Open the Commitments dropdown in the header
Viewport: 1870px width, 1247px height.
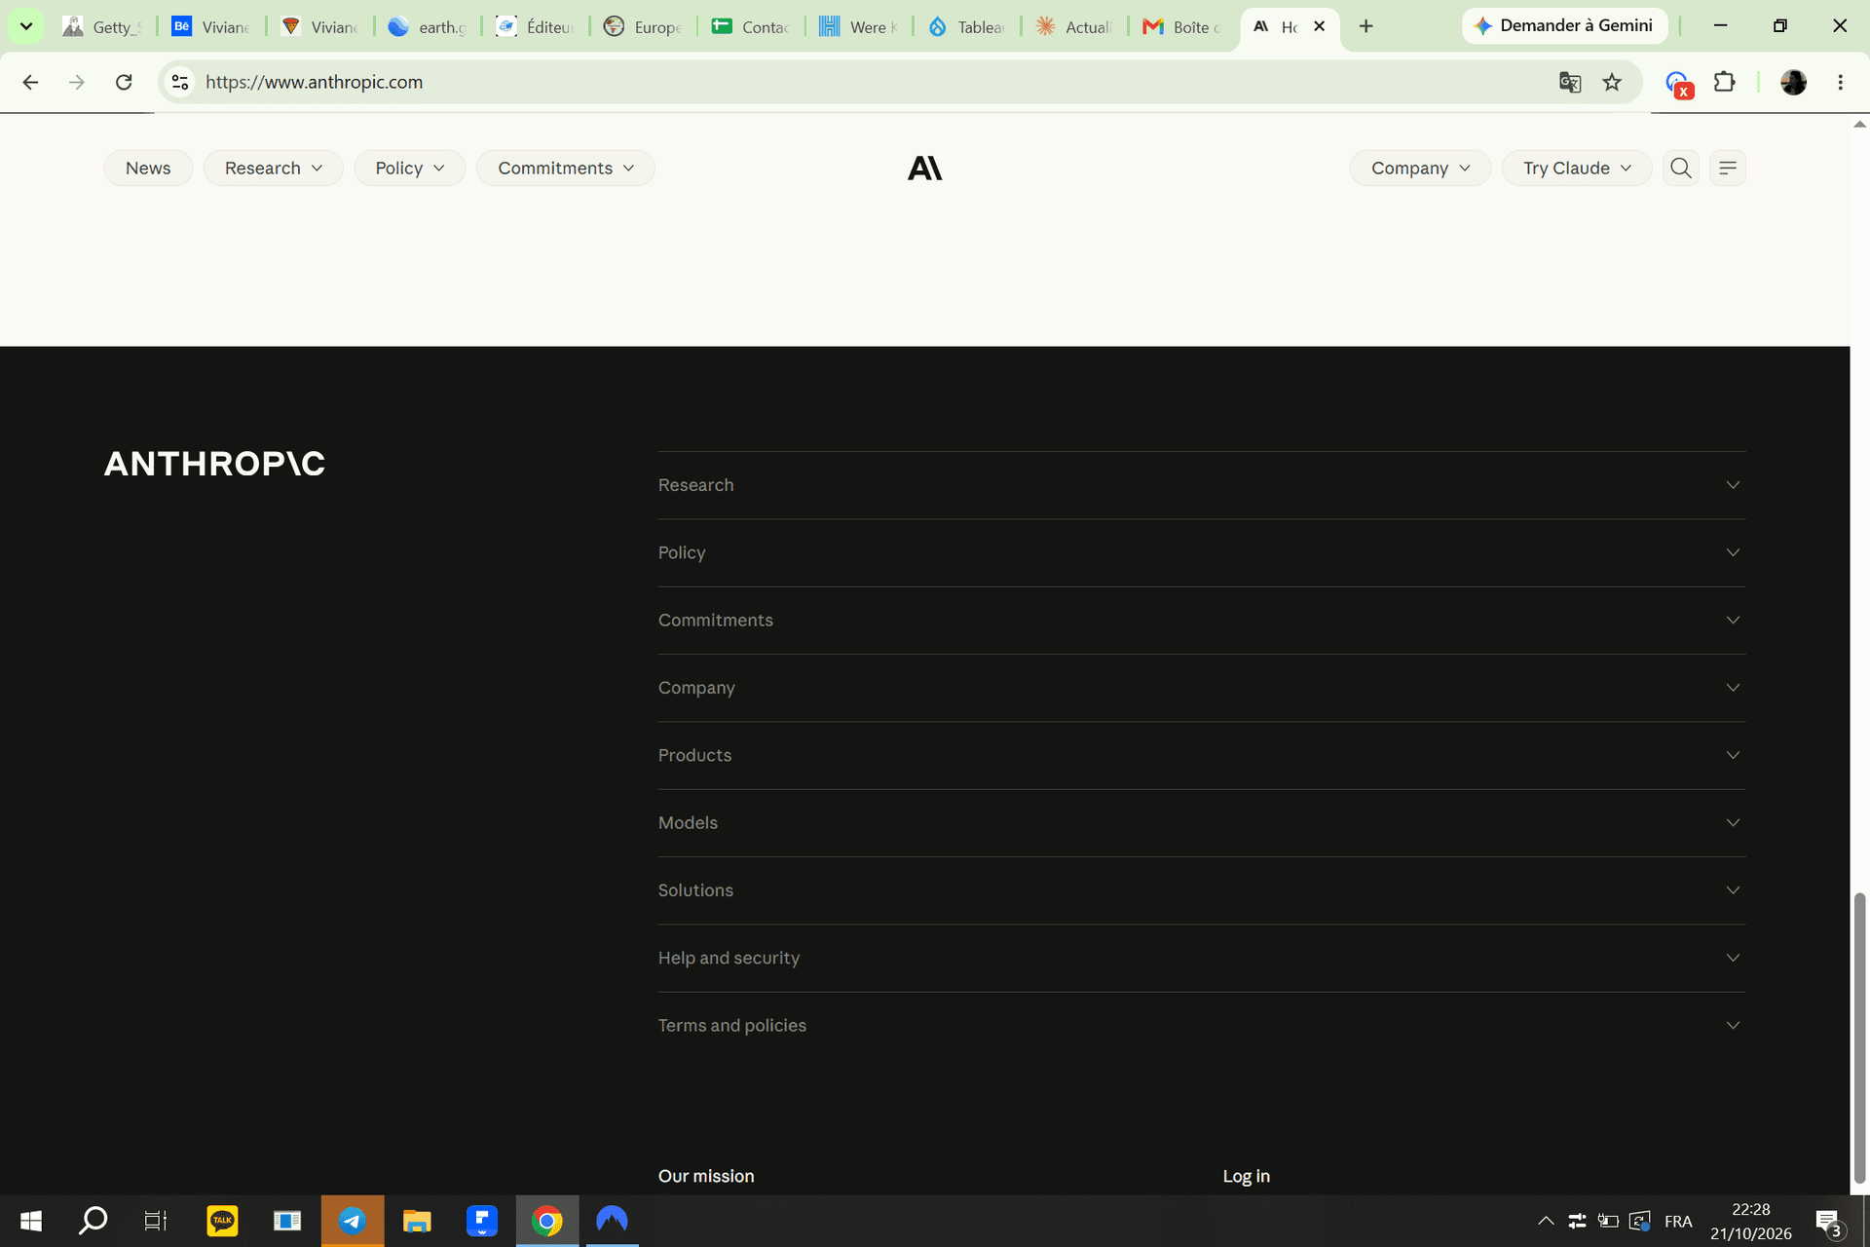click(x=565, y=168)
